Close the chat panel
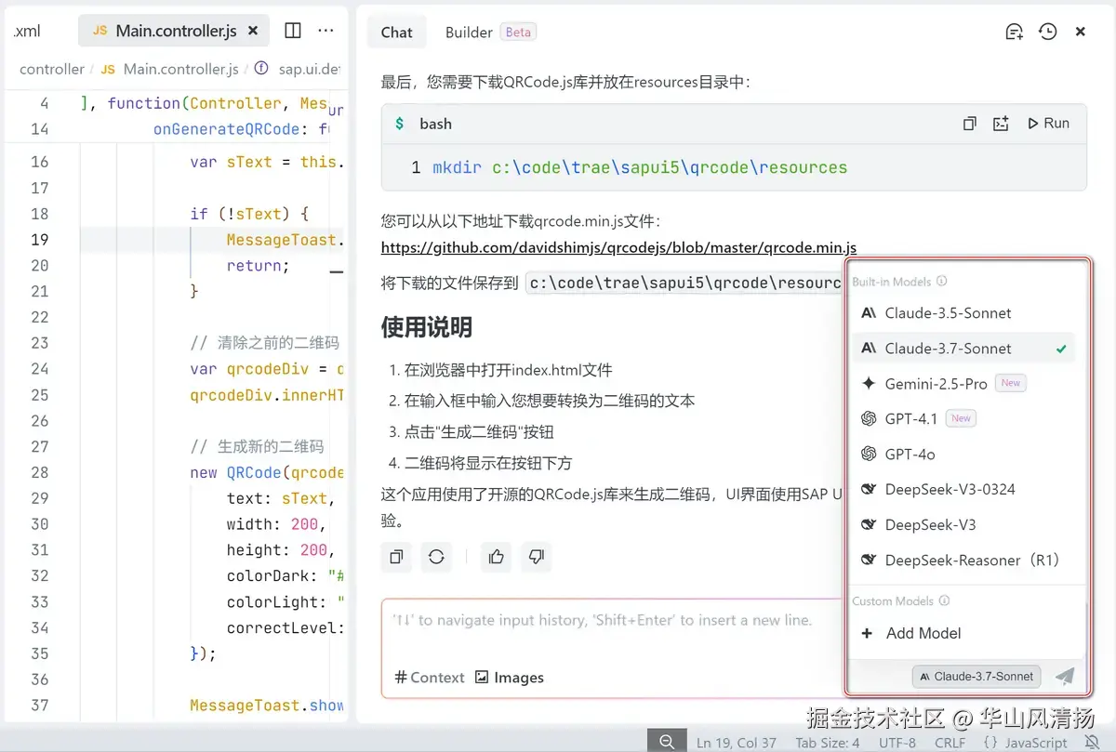 tap(1081, 32)
